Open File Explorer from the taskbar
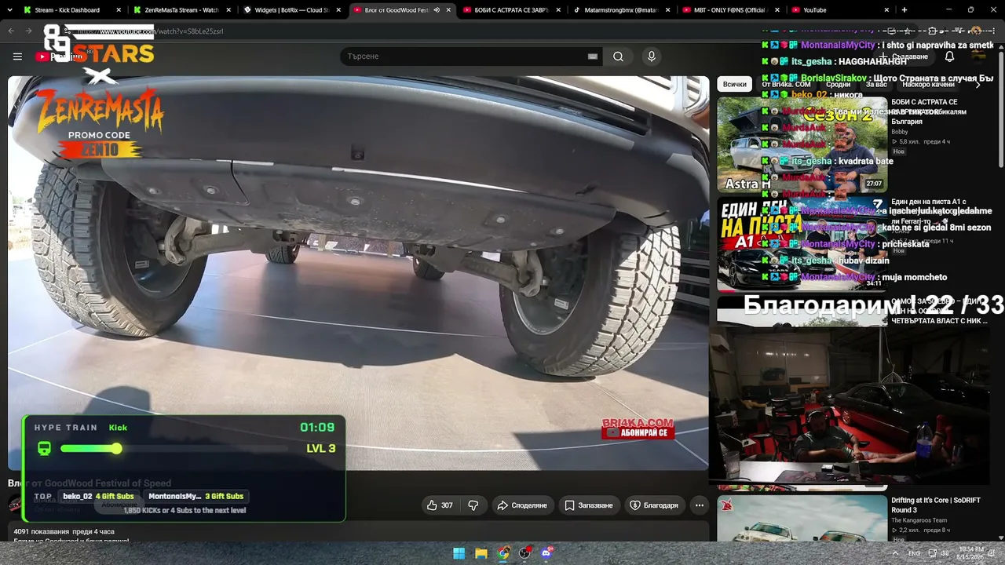This screenshot has width=1005, height=565. tap(481, 553)
